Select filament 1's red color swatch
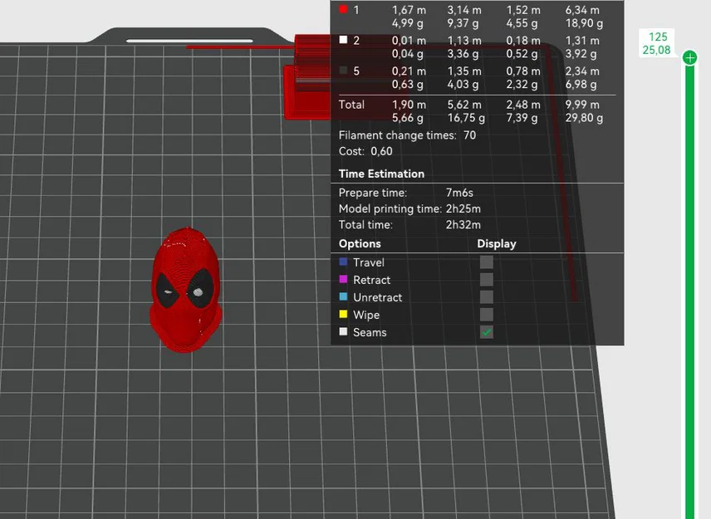This screenshot has width=711, height=519. coord(344,9)
